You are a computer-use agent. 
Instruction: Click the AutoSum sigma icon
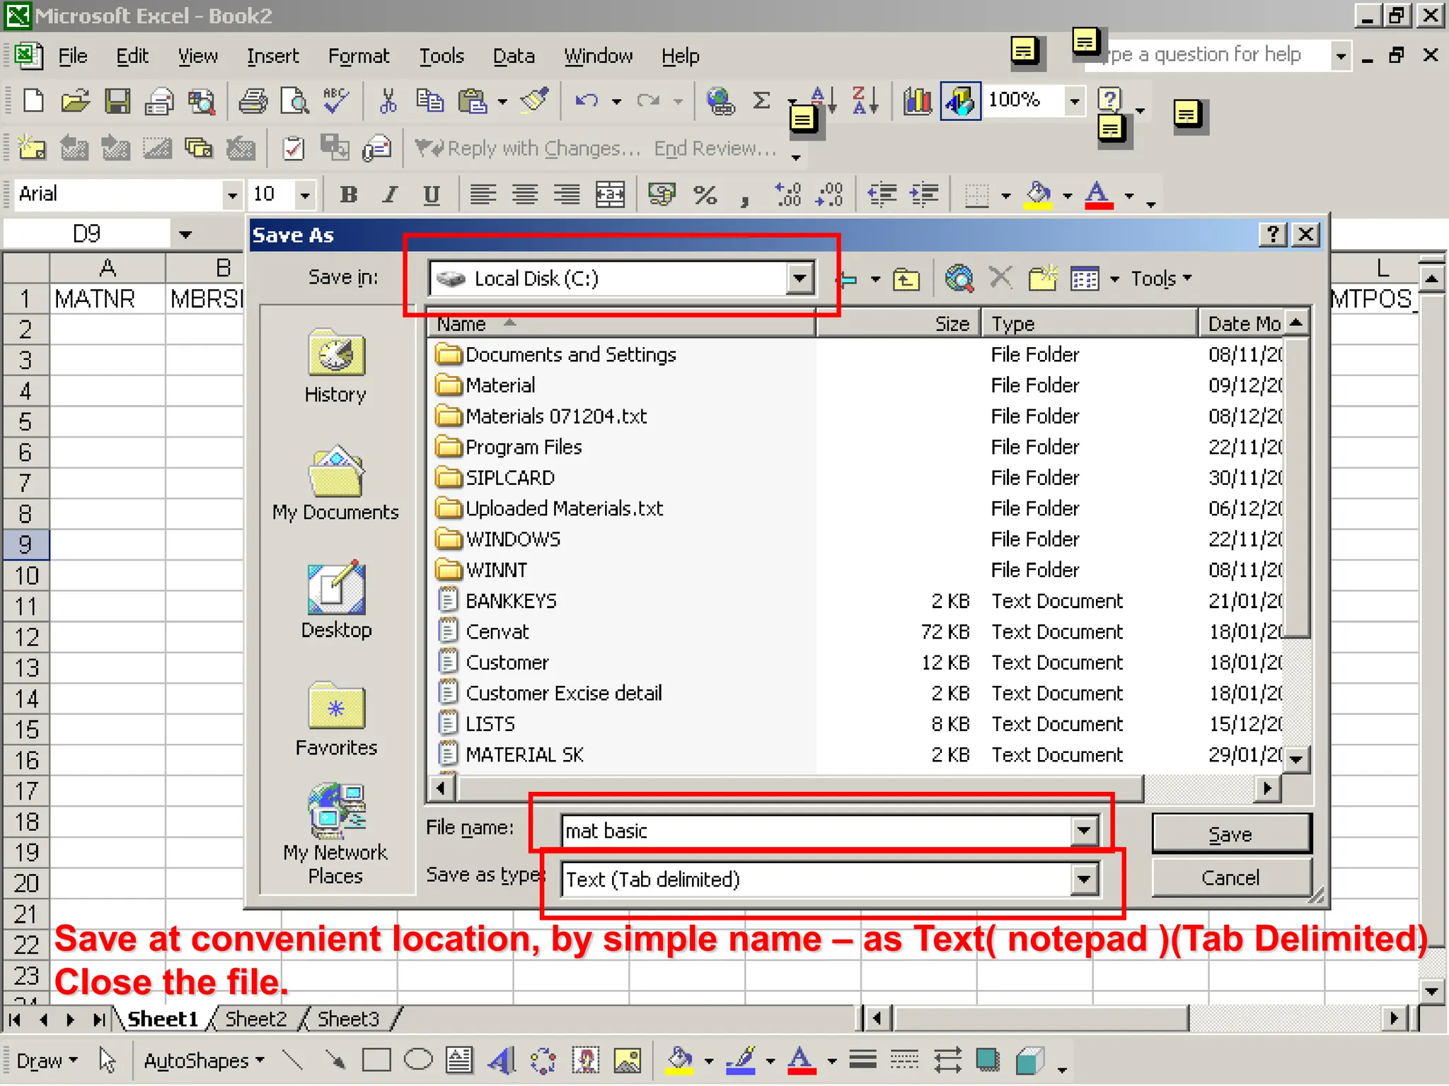pyautogui.click(x=761, y=101)
